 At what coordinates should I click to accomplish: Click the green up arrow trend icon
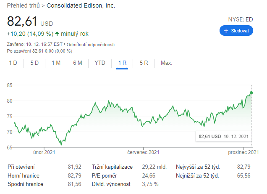57,34
